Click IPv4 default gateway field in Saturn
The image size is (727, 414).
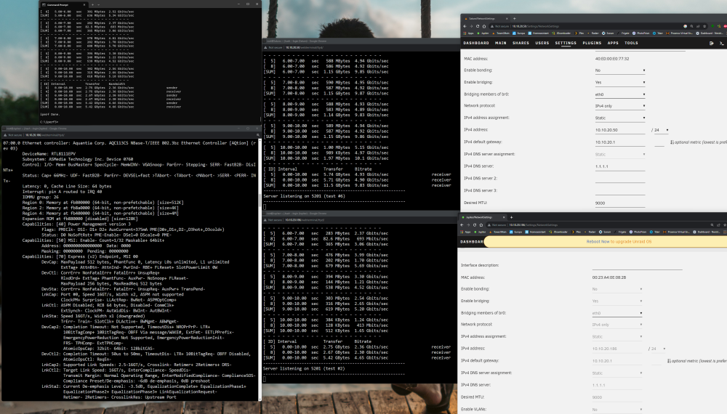(x=620, y=142)
